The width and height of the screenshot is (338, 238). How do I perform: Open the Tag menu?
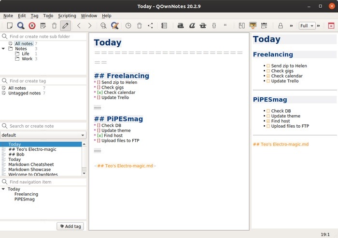[34, 16]
